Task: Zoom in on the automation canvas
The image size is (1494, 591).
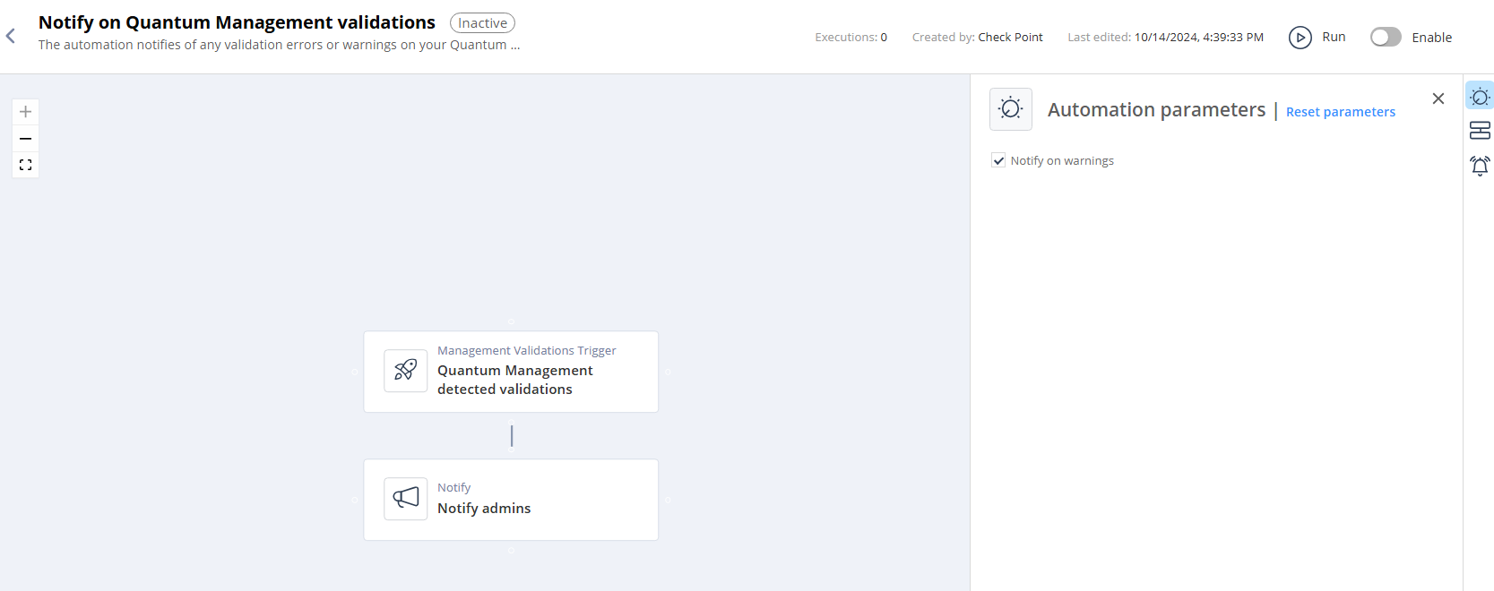Action: pyautogui.click(x=25, y=112)
